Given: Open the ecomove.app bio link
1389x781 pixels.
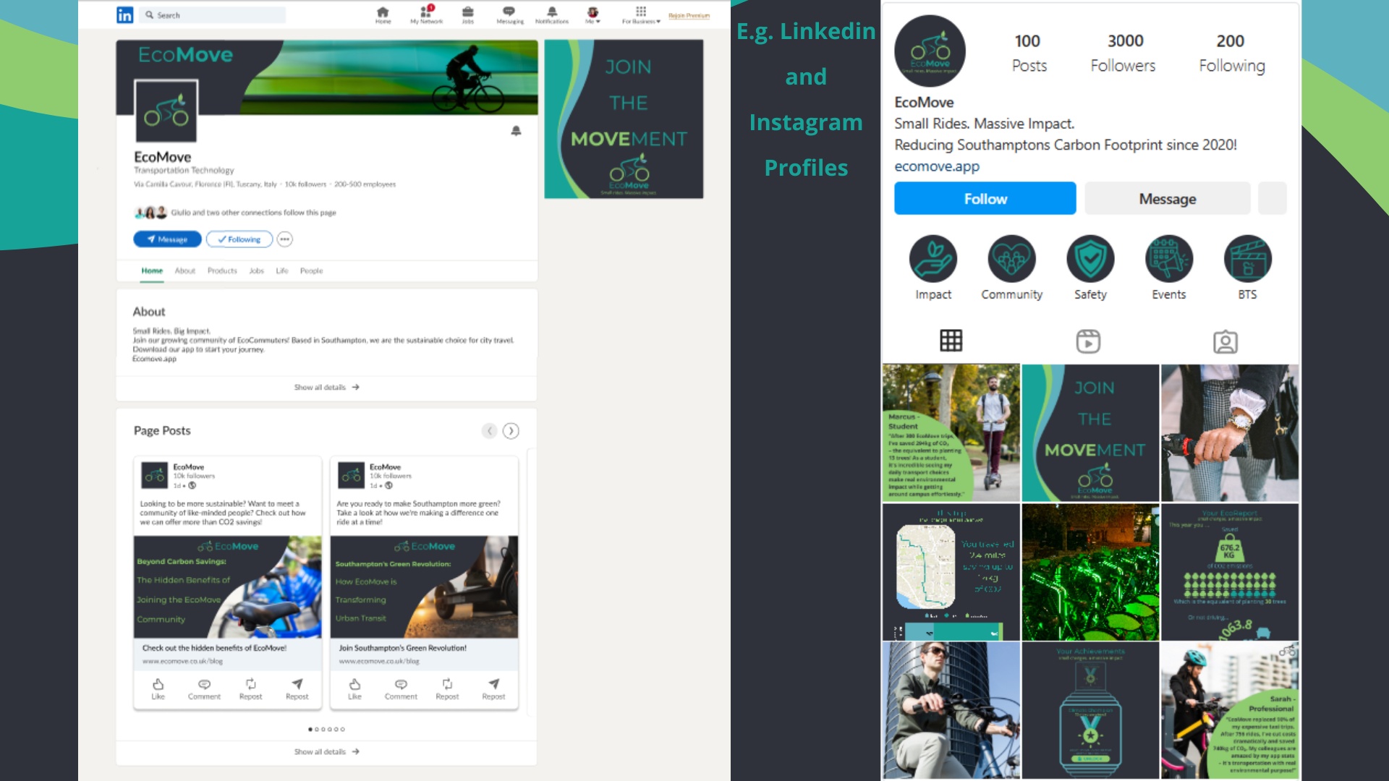Looking at the screenshot, I should tap(937, 166).
